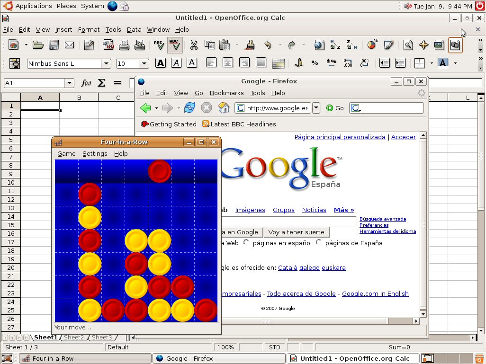Click the Firefox Google search box

387,108
